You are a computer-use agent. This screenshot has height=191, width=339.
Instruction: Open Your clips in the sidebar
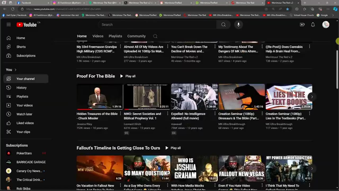[26, 132]
